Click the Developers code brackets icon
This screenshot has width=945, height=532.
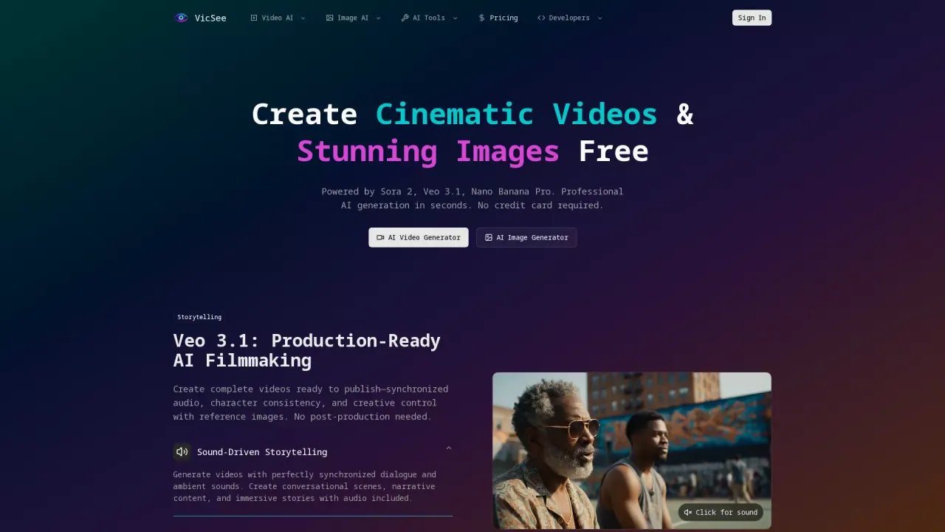click(x=541, y=18)
